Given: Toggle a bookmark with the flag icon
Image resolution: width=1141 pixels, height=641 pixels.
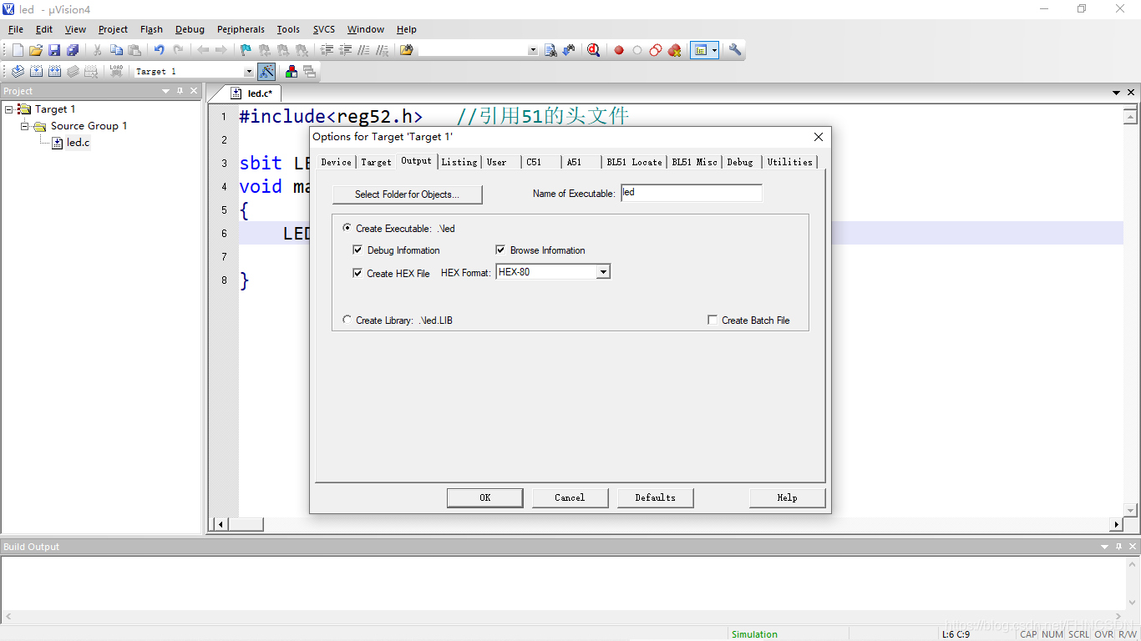Looking at the screenshot, I should coord(246,50).
